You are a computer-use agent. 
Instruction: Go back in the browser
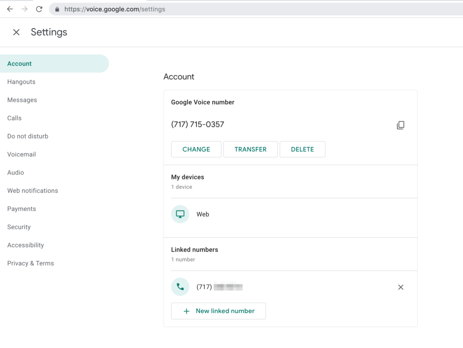tap(10, 9)
